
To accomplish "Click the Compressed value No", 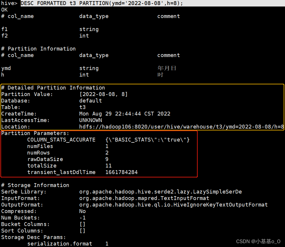I will click(82, 211).
